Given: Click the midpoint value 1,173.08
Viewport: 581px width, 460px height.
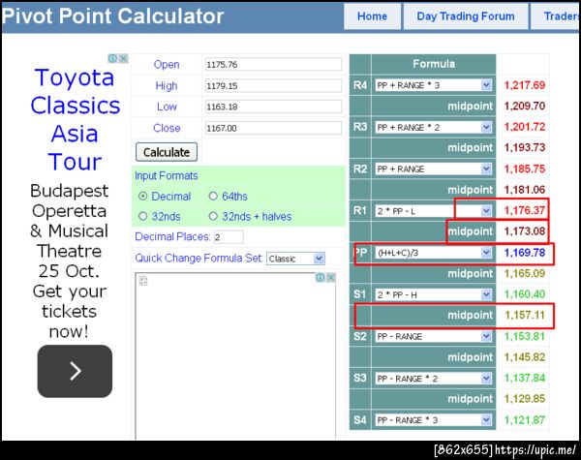Looking at the screenshot, I should tap(524, 231).
